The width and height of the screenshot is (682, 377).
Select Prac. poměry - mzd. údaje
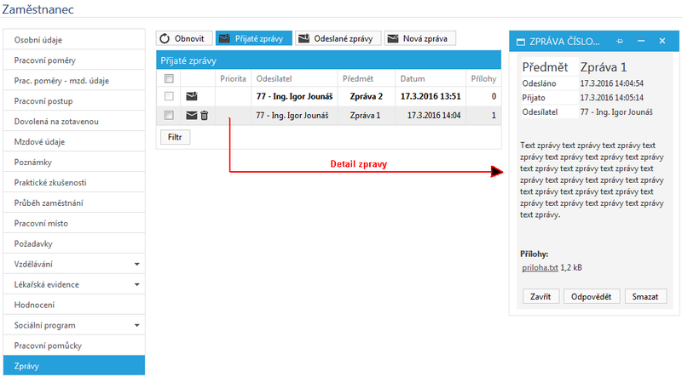(74, 81)
